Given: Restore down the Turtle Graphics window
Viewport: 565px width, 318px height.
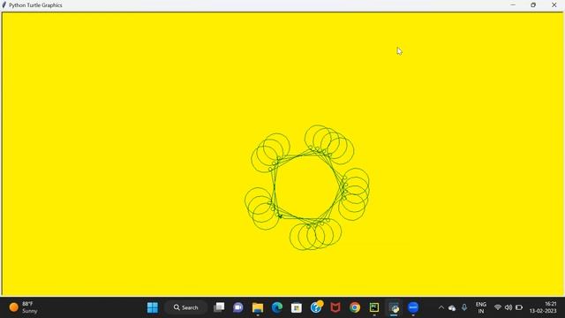Looking at the screenshot, I should pyautogui.click(x=533, y=5).
